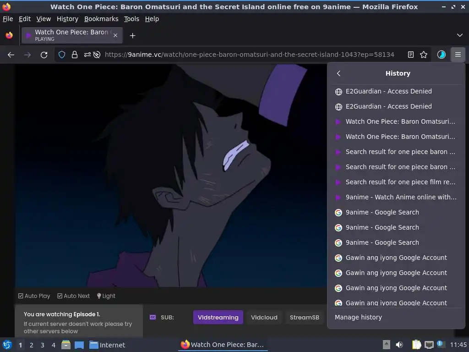Viewport: 469px width, 352px height.
Task: Close the Watch One Piece tab
Action: click(115, 35)
